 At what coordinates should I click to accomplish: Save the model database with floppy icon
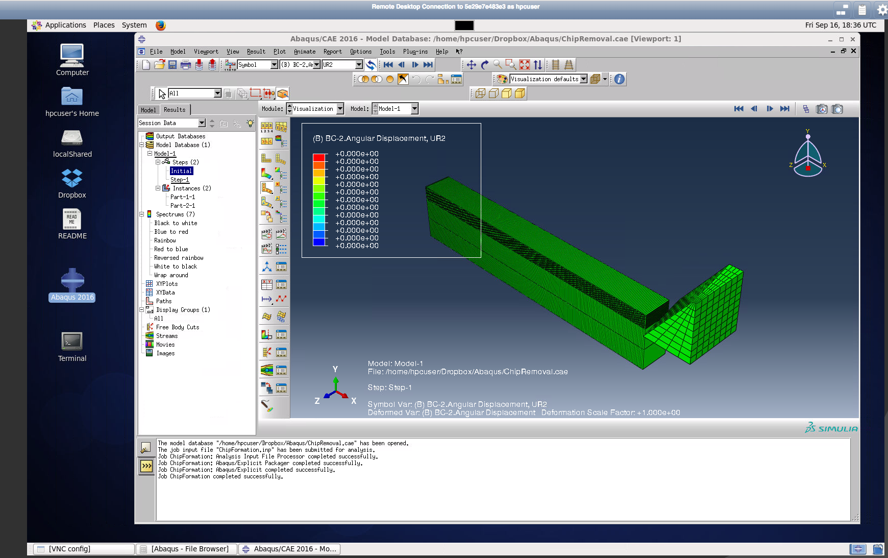[172, 65]
